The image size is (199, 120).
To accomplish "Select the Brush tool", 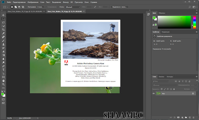I will click(x=3, y=41).
